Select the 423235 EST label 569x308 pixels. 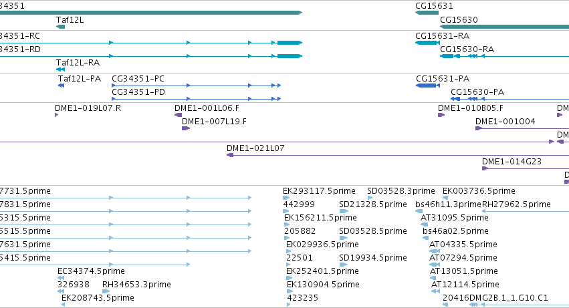(x=303, y=299)
